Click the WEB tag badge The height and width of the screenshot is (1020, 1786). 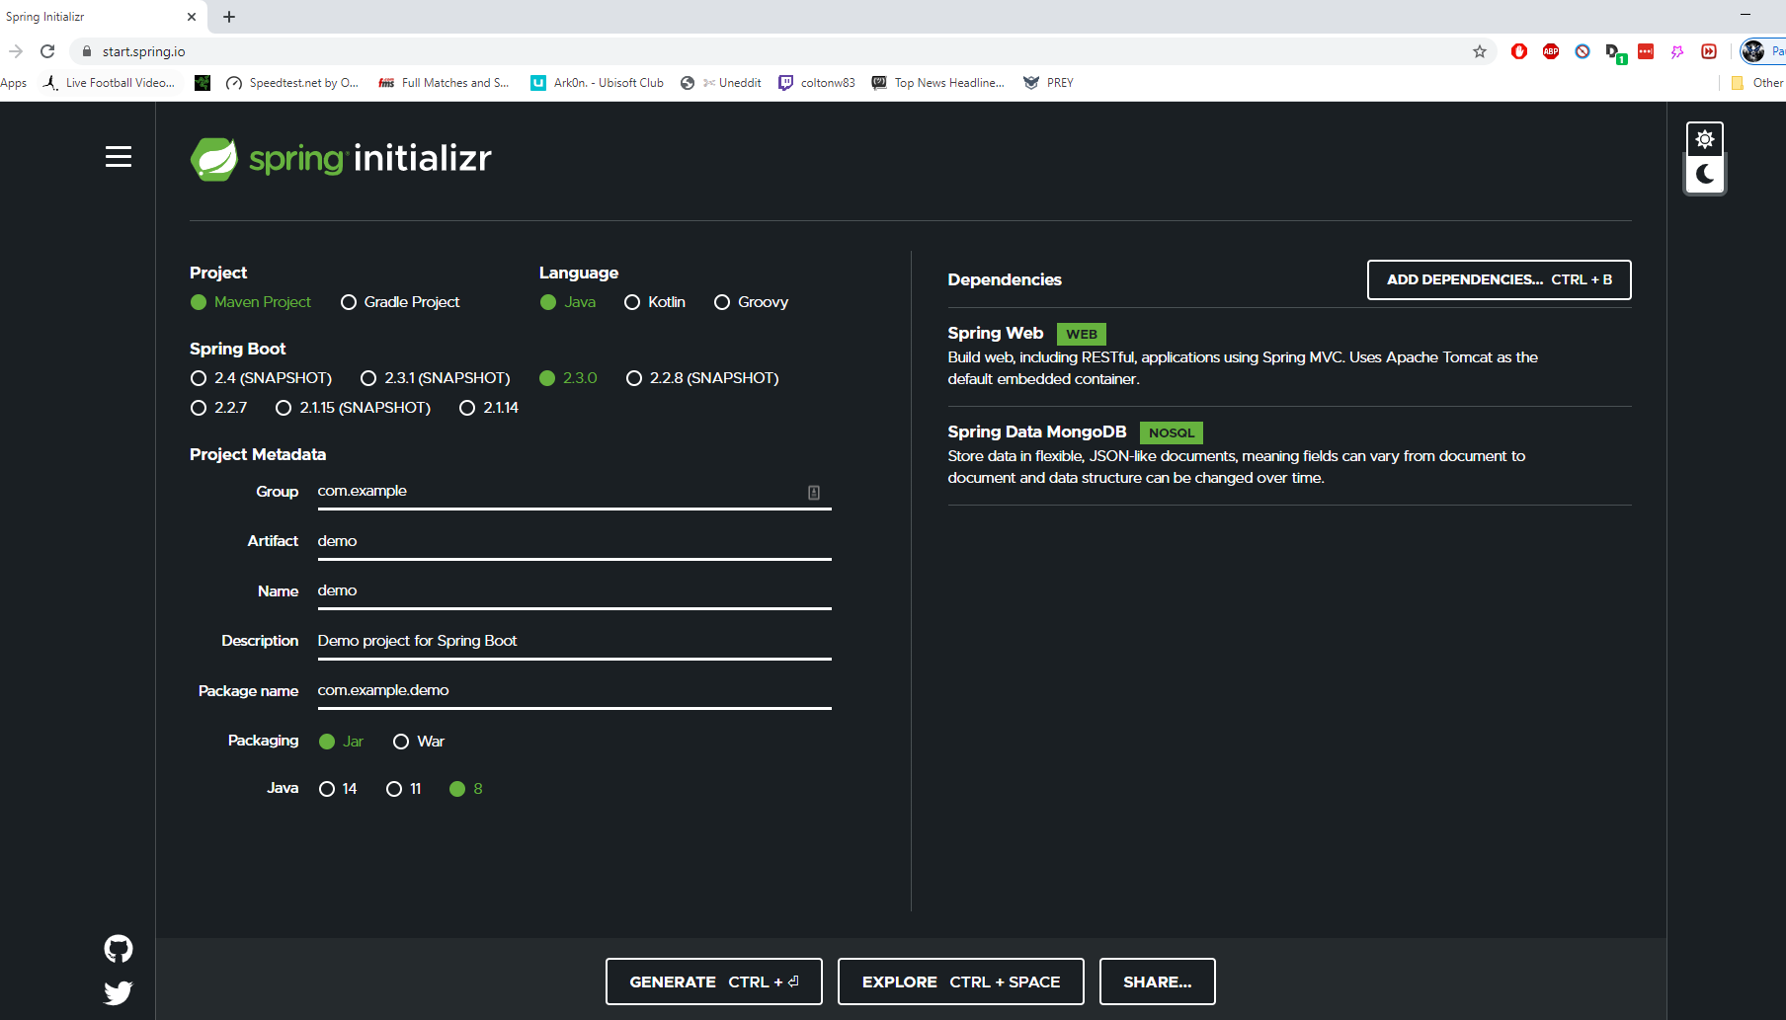[x=1082, y=334]
